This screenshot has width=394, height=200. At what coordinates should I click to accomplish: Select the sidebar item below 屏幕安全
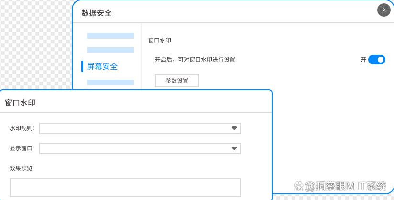(x=110, y=83)
